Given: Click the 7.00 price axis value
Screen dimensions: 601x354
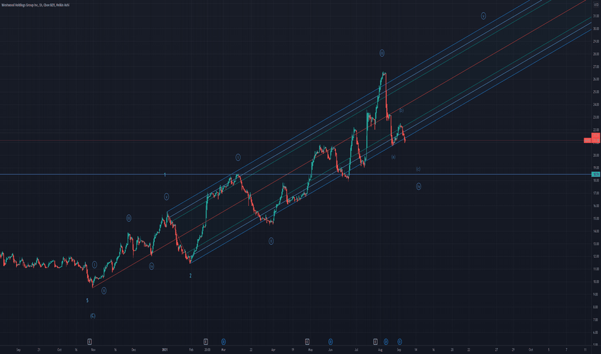Looking at the screenshot, I should click(596, 319).
